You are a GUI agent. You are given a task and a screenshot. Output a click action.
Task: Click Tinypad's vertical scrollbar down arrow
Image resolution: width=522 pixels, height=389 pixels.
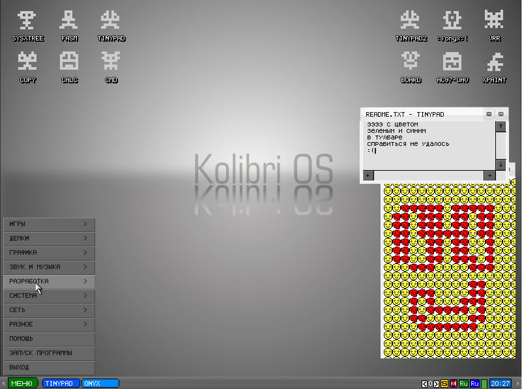click(500, 165)
